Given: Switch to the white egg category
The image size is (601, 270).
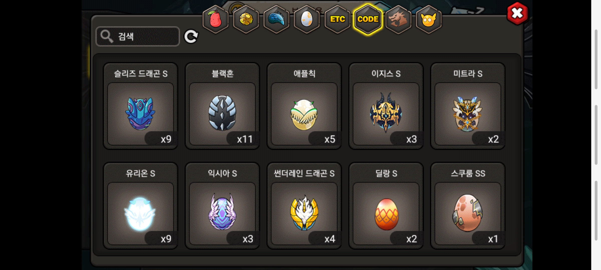Looking at the screenshot, I should pos(307,19).
